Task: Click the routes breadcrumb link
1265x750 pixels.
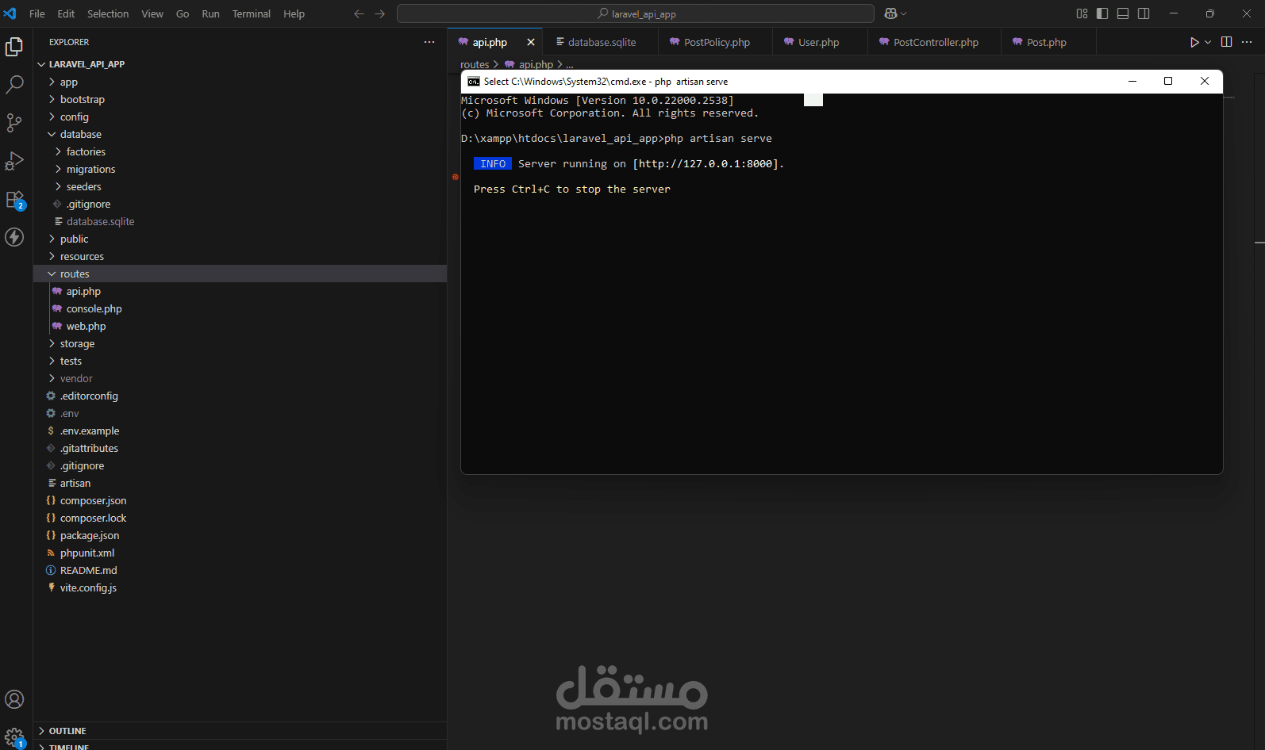Action: tap(475, 64)
